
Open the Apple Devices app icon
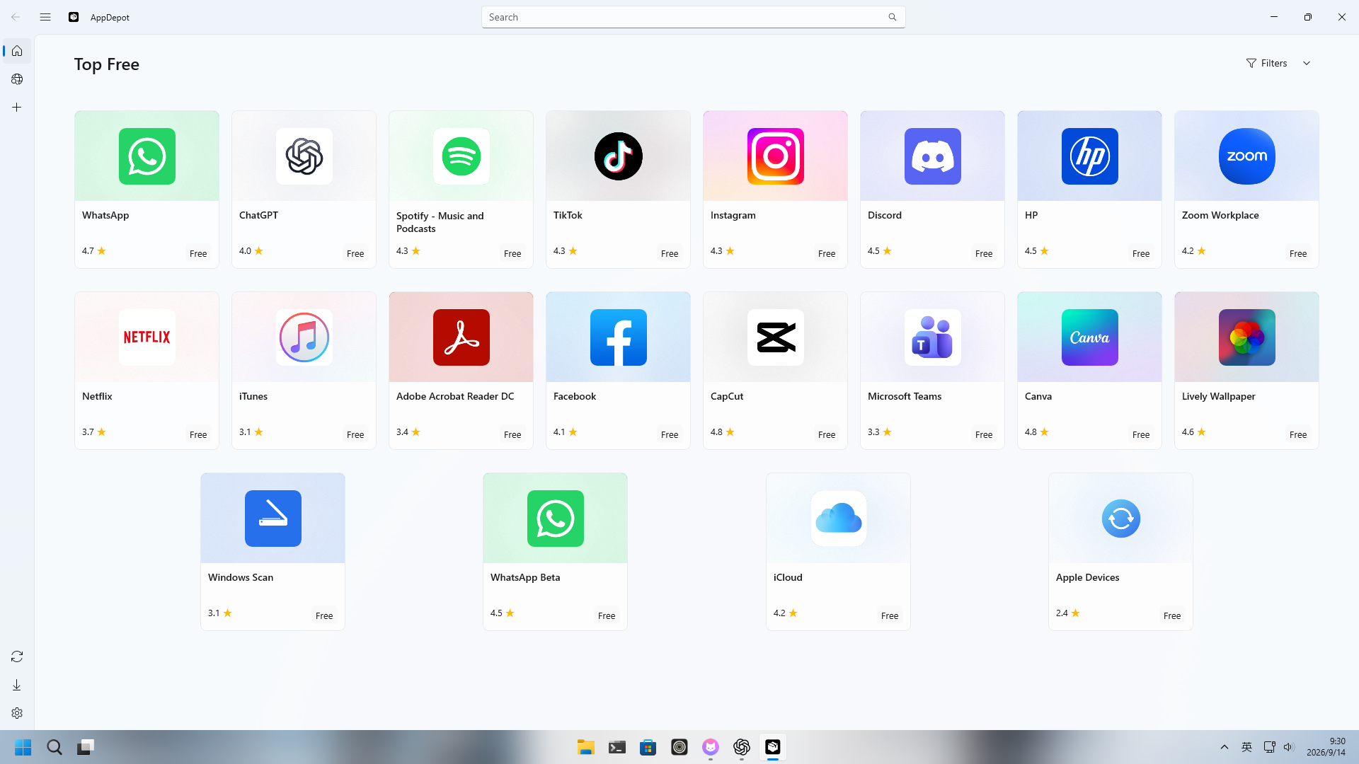click(1121, 519)
